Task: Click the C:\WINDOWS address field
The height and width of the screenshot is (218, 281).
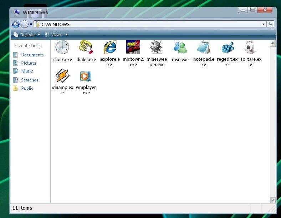Action: point(150,24)
